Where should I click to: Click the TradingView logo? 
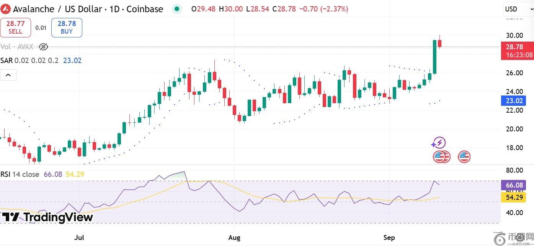click(x=47, y=217)
